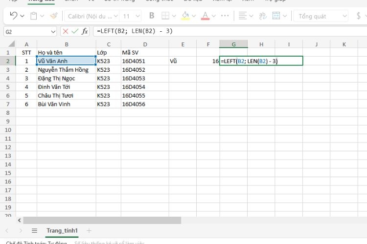Cancel formula entry with the red X

pyautogui.click(x=65, y=31)
